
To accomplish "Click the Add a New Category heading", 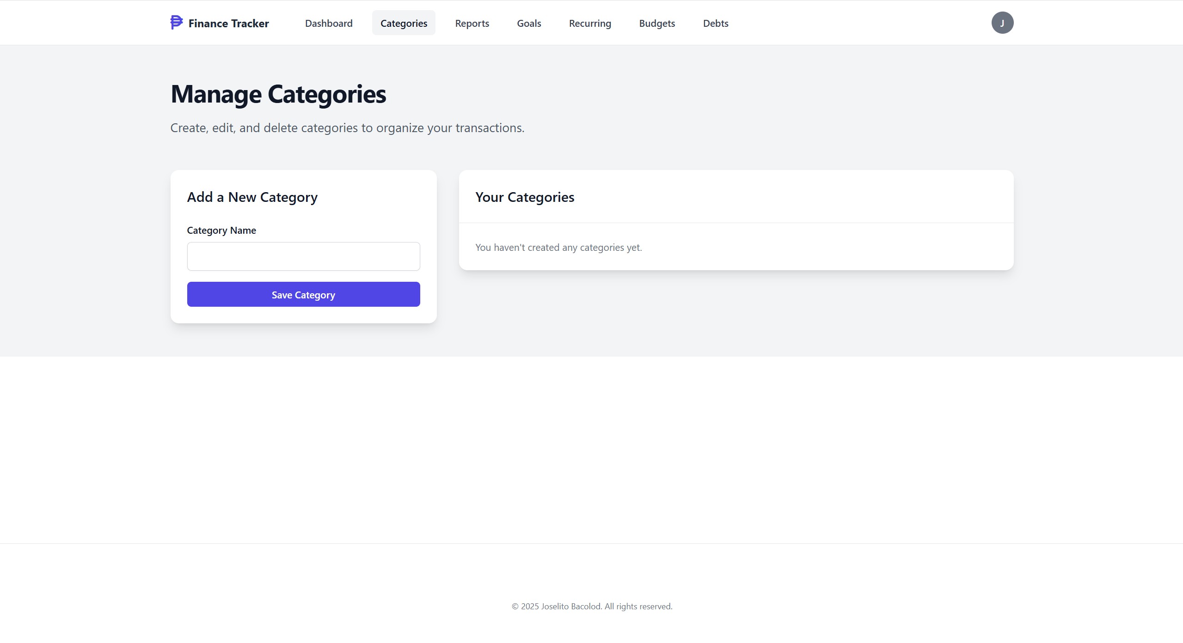I will point(252,197).
